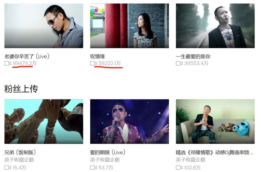The image size is (261, 172).
Task: Play the 兄弟 (饭制版) thumbnail
Action: (x=44, y=121)
